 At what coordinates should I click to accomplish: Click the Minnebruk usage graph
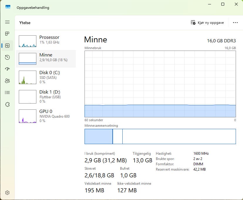pyautogui.click(x=160, y=84)
